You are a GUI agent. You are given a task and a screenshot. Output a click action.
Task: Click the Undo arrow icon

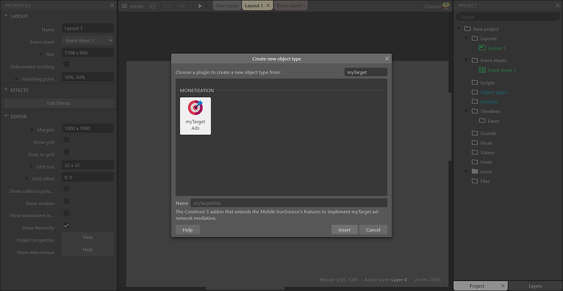168,6
